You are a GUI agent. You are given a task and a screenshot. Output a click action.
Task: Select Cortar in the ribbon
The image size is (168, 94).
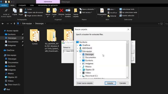[28, 9]
